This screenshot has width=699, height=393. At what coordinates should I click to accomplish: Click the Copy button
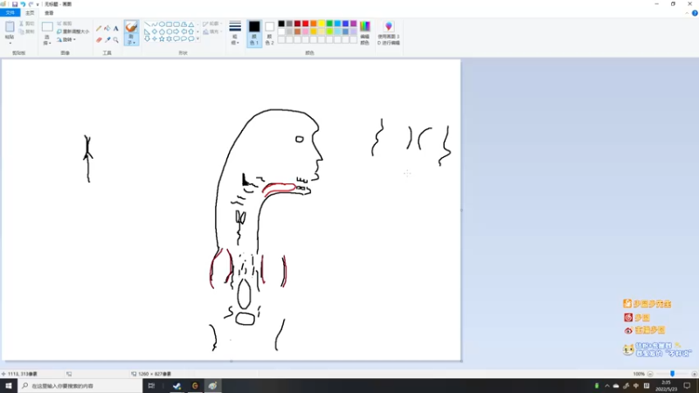tap(27, 31)
